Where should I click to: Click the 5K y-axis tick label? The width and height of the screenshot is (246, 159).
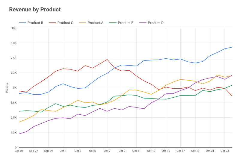coord(15,88)
